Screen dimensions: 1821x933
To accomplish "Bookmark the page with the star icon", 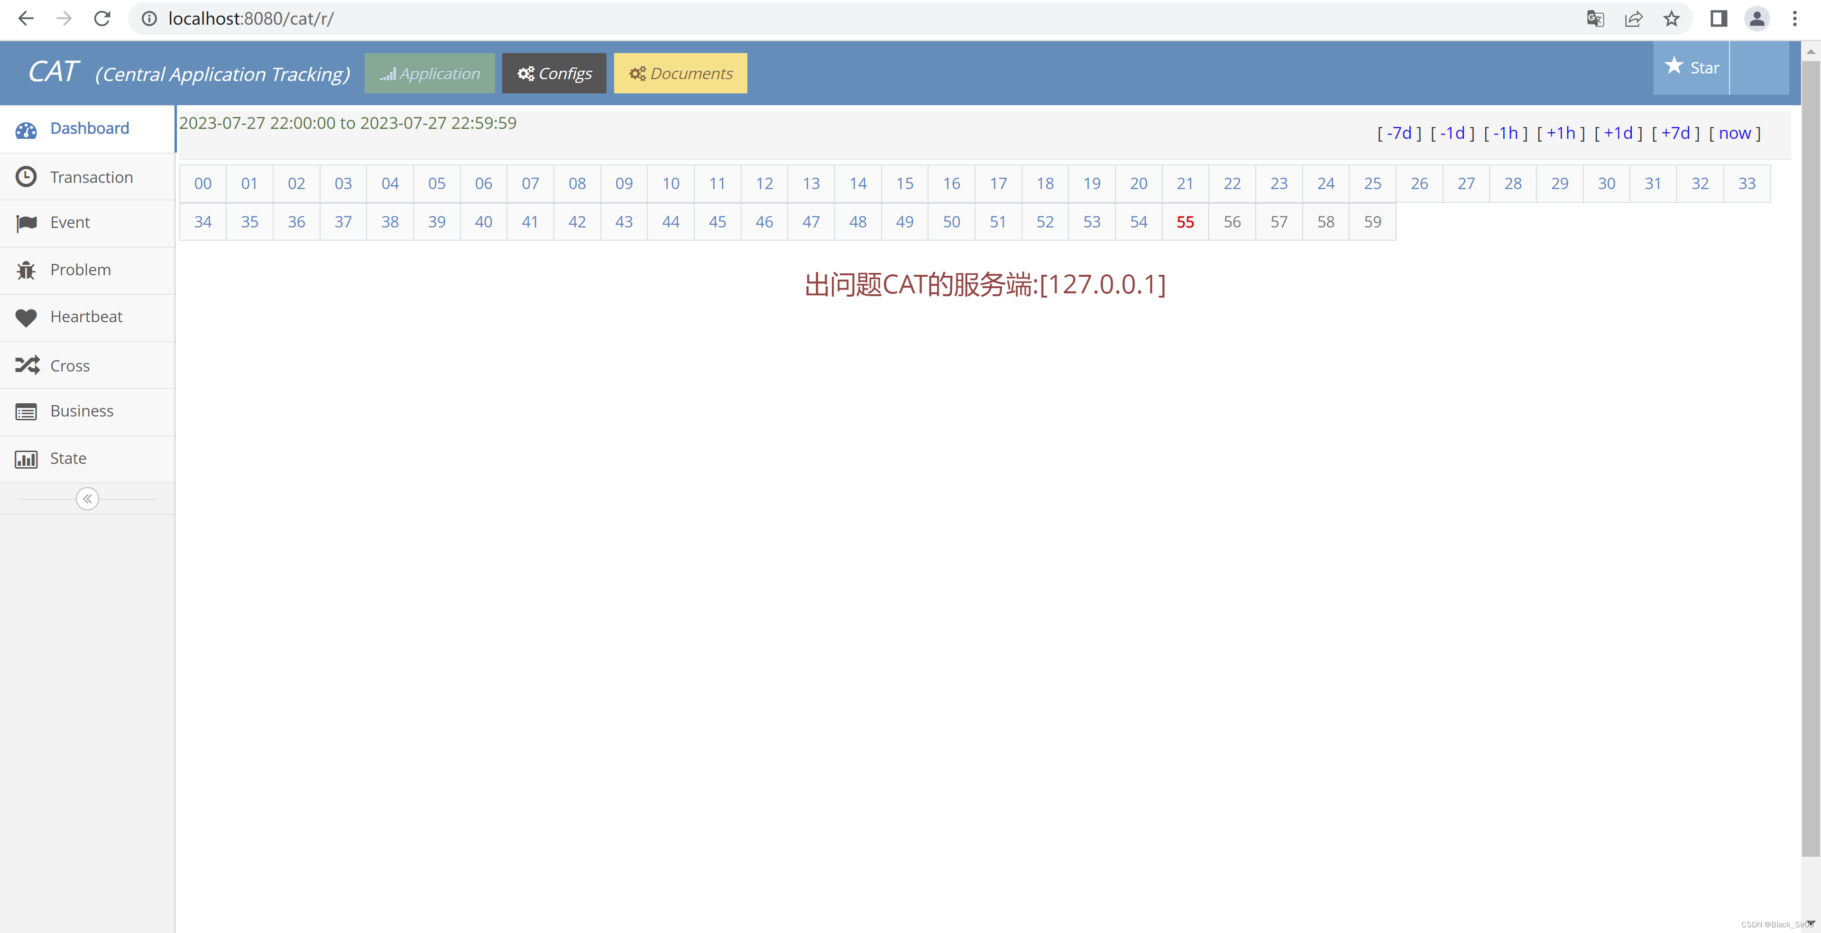I will point(1672,18).
